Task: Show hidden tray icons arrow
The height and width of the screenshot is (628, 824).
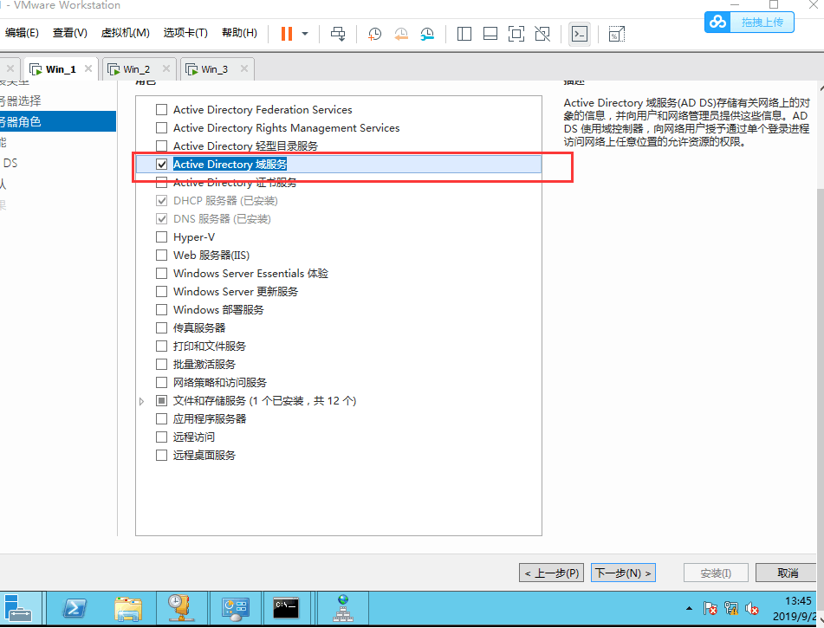Action: [689, 609]
